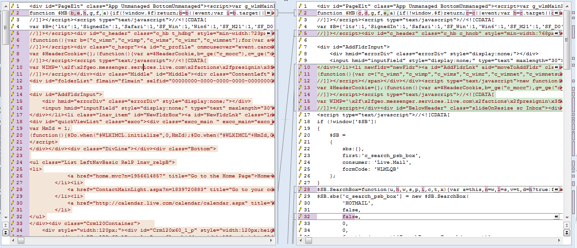Click the left pane scroll-down arrow
The image size is (577, 248).
5,219
